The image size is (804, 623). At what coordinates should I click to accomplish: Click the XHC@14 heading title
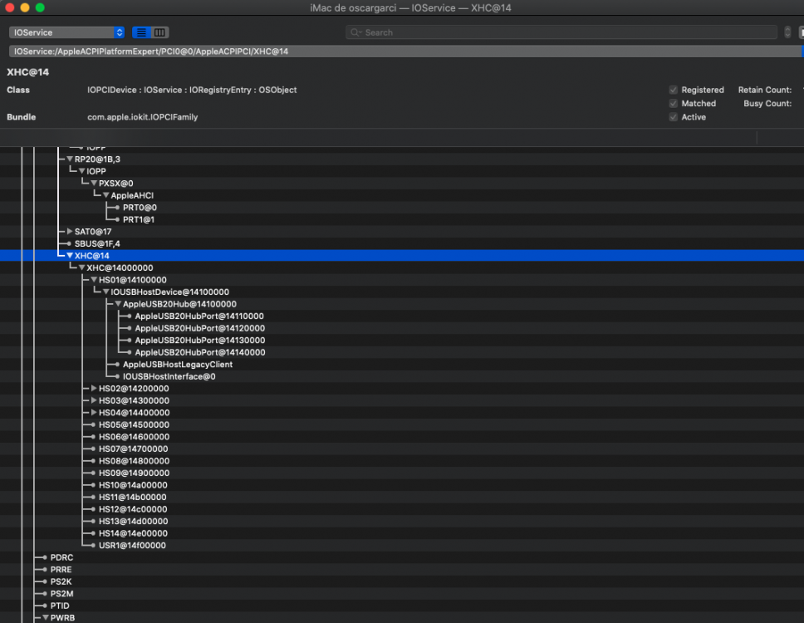[27, 72]
